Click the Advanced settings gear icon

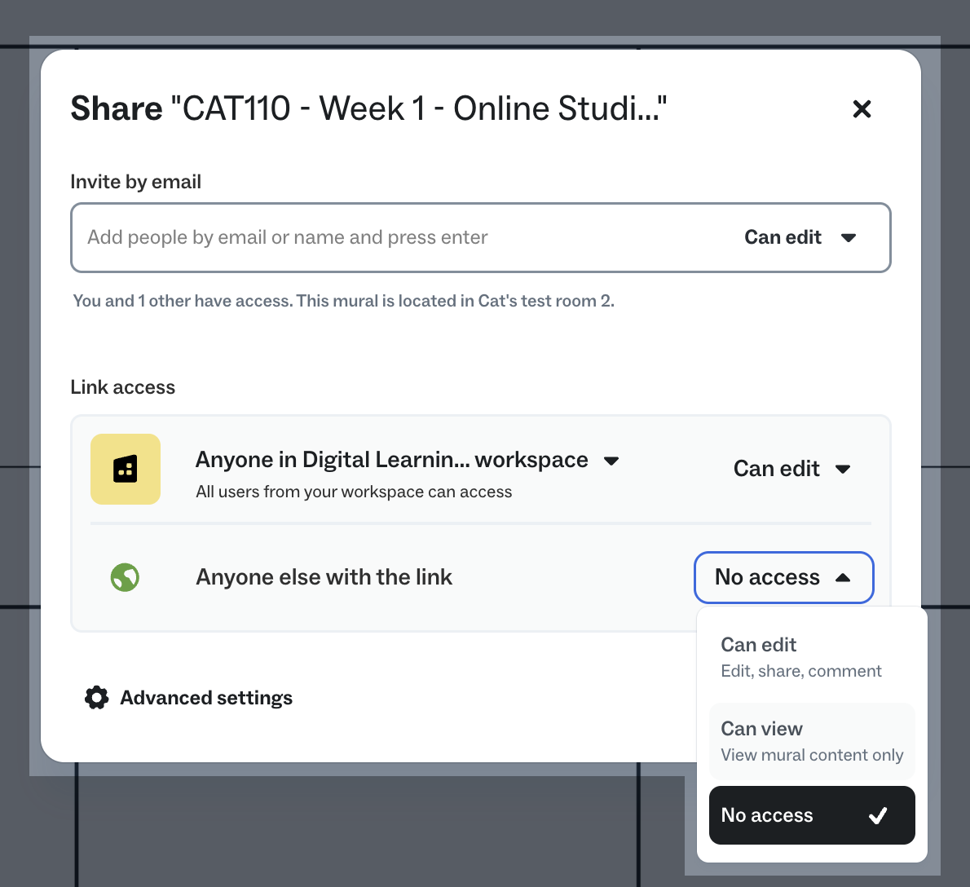tap(96, 697)
